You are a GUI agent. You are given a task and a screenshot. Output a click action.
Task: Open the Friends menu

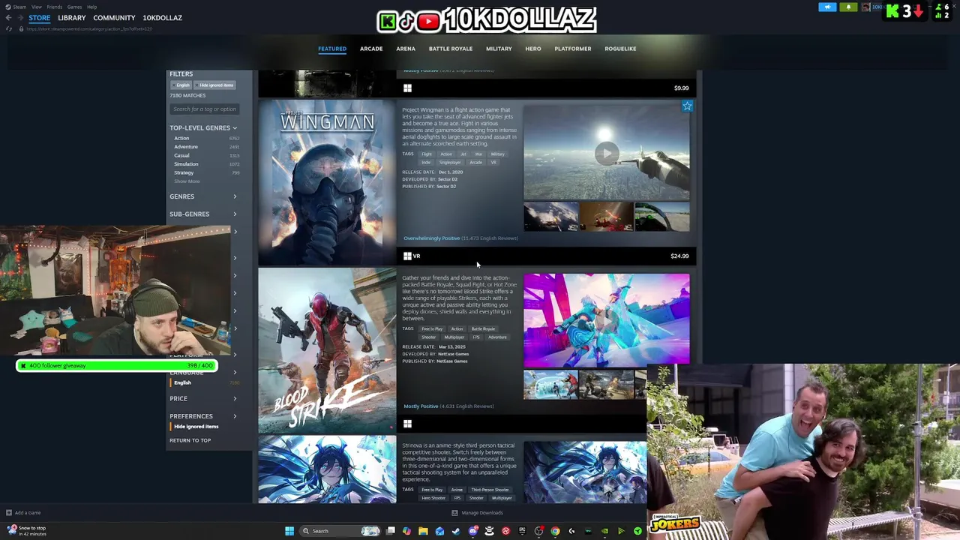tap(54, 7)
